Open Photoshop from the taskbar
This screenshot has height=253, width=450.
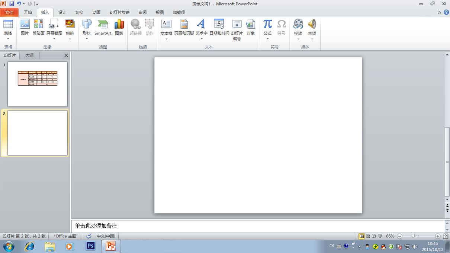point(90,246)
